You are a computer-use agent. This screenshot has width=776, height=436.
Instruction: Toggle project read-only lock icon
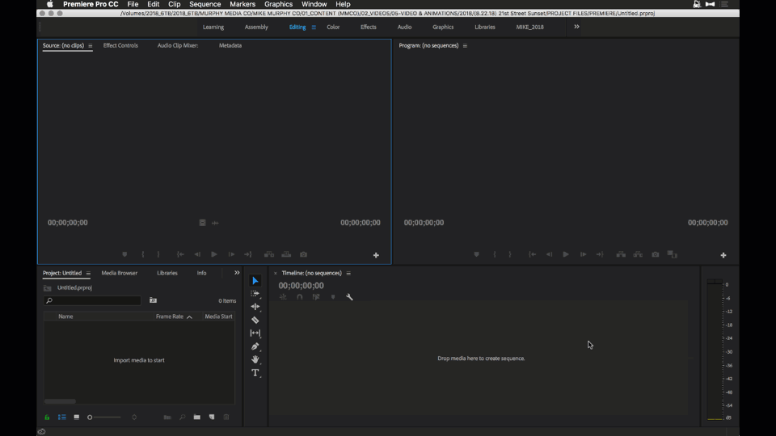click(47, 417)
